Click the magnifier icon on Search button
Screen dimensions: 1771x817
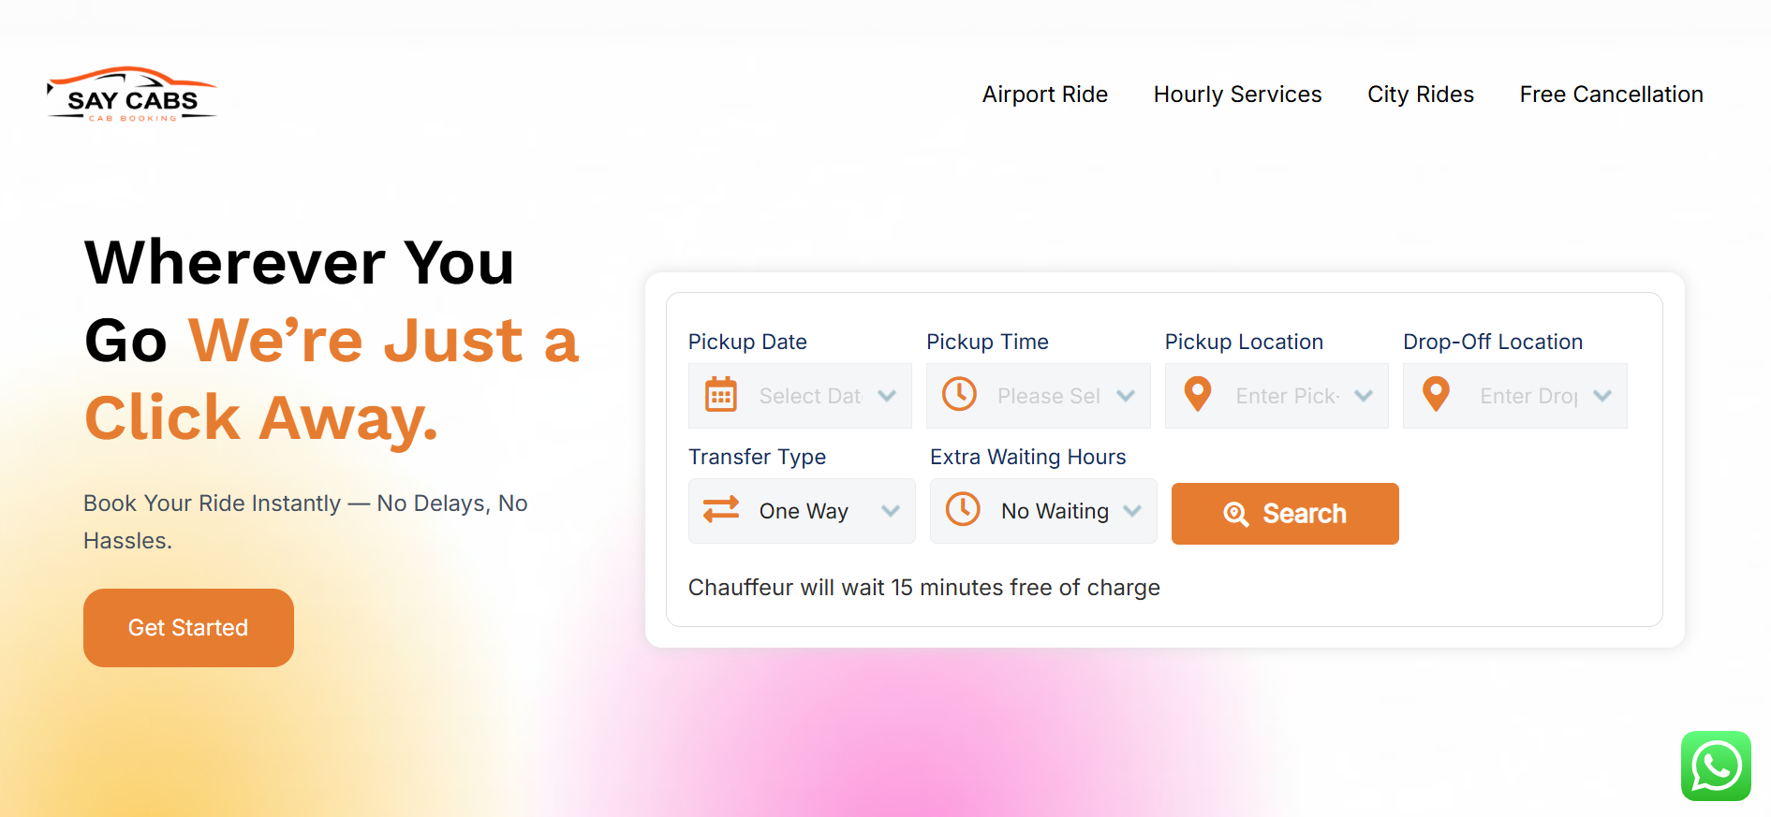1236,514
